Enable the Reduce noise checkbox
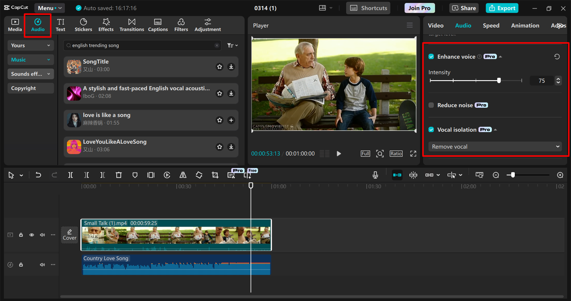Viewport: 571px width, 301px height. pos(431,105)
